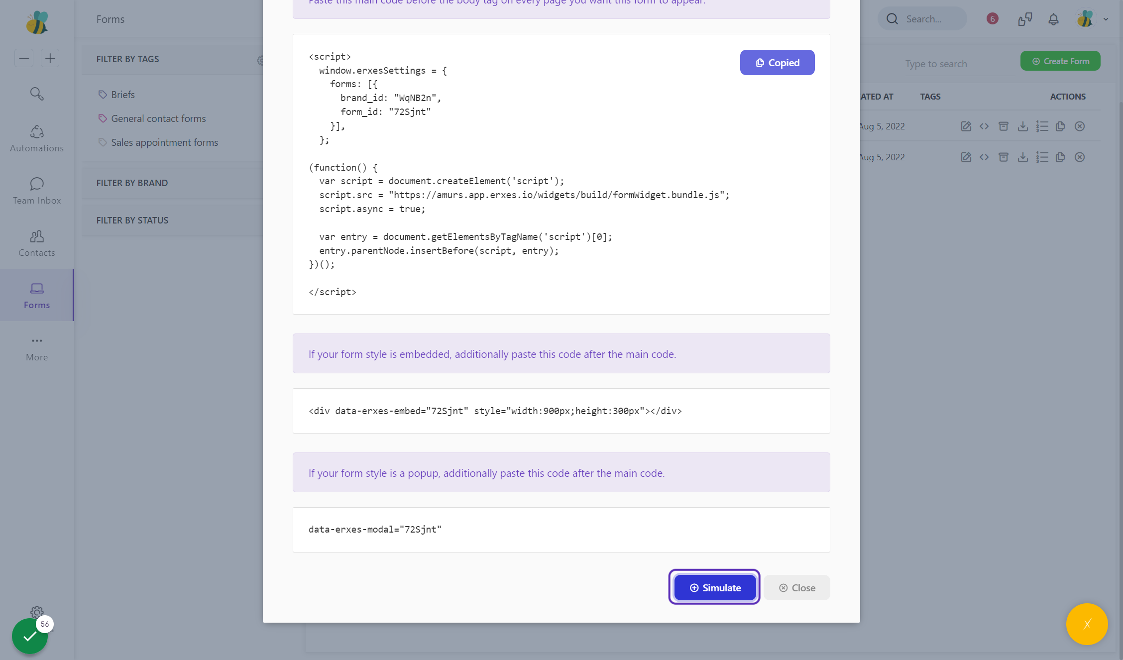Click the red badge showing 6
Image resolution: width=1123 pixels, height=660 pixels.
(992, 19)
